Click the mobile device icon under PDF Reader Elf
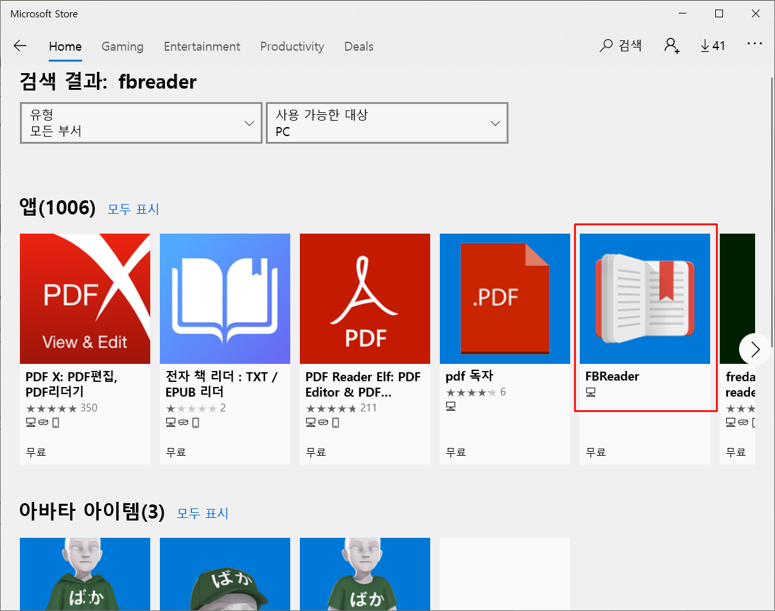Image resolution: width=775 pixels, height=611 pixels. tap(336, 422)
